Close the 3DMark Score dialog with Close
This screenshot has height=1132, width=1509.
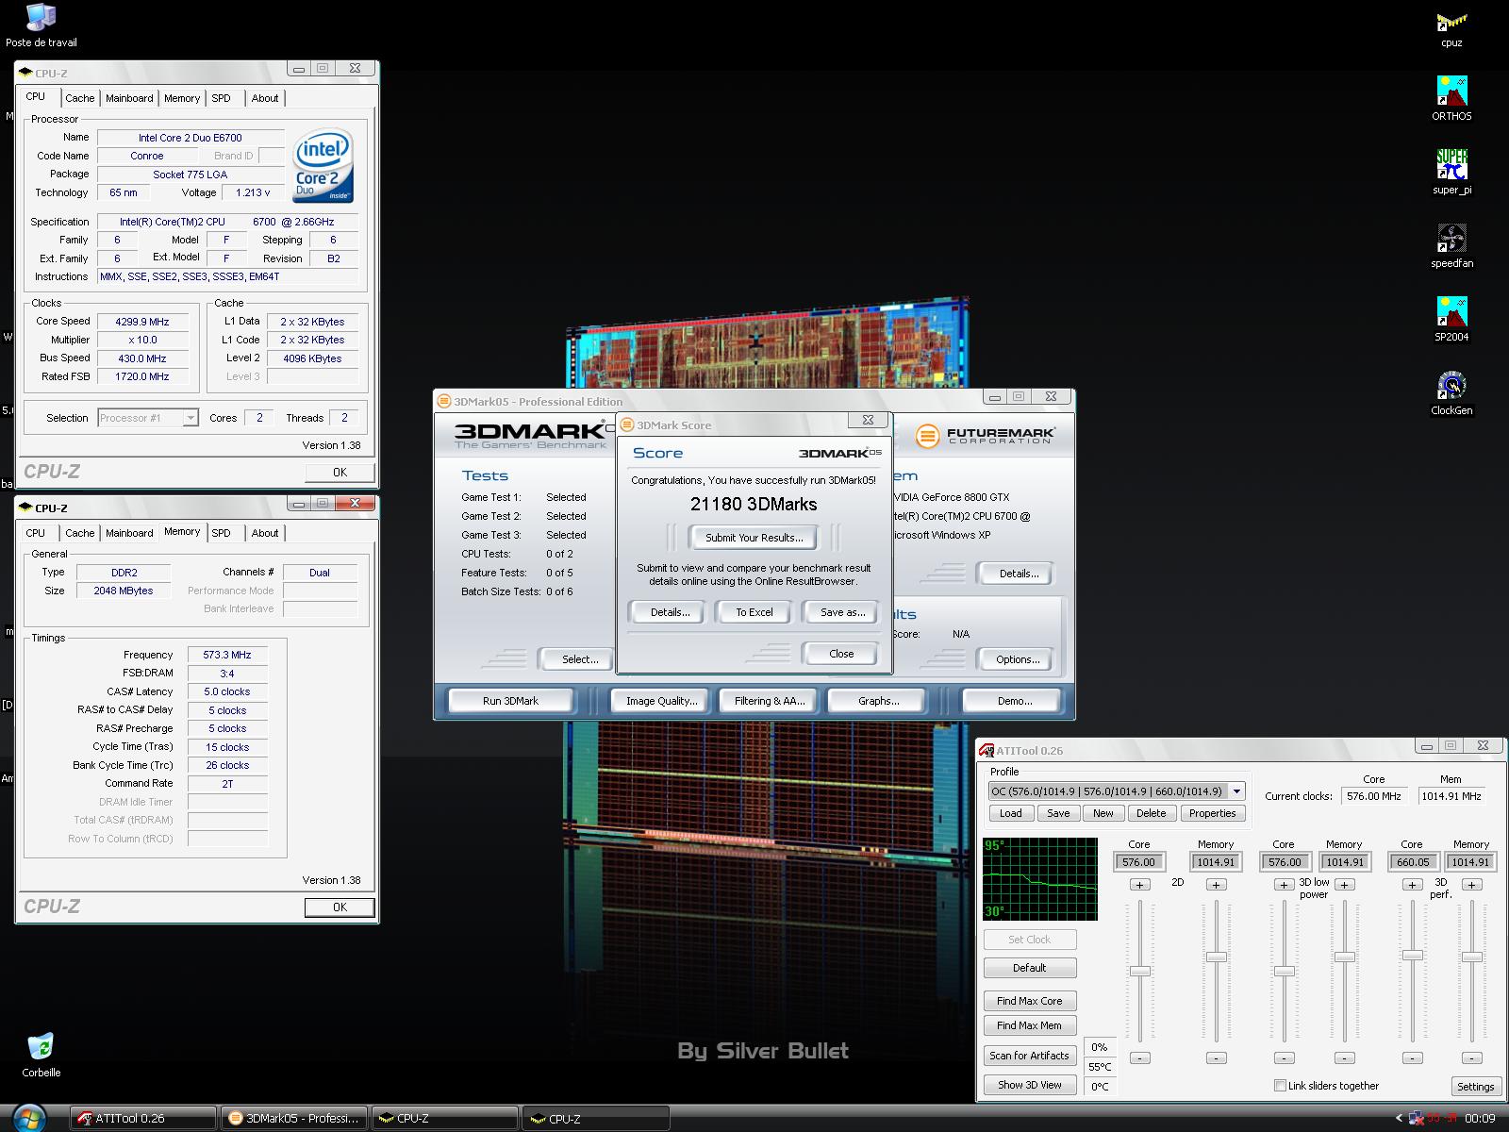pos(841,654)
